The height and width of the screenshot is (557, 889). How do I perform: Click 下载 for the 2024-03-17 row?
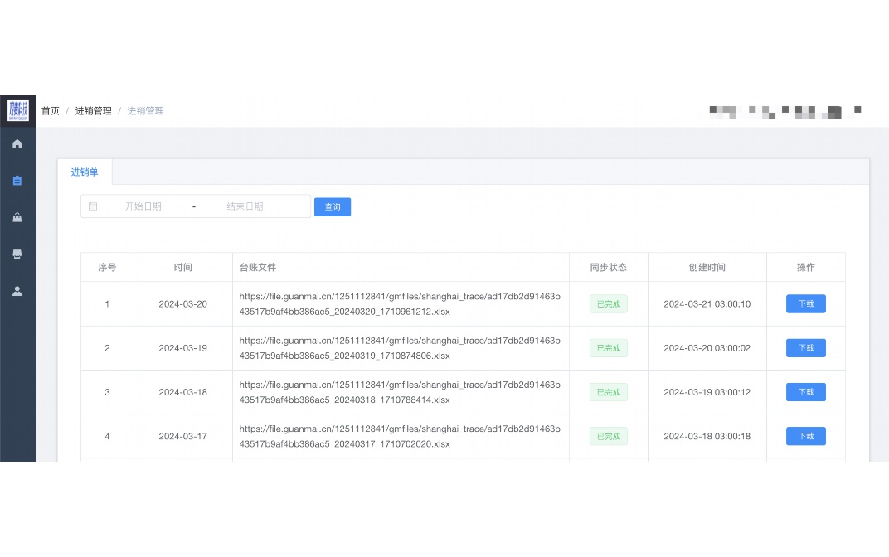[x=805, y=436]
